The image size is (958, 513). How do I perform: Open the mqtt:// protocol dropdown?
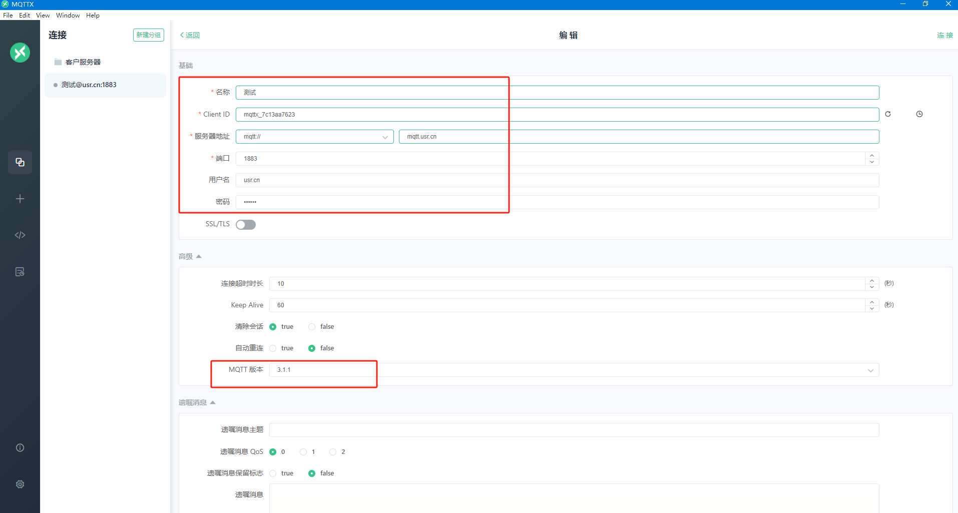coord(314,137)
